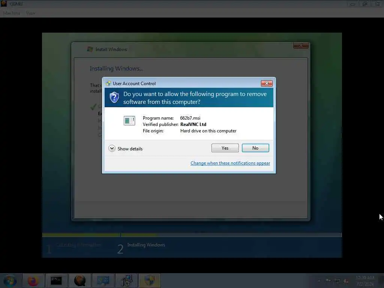Close the Install Windows window
384x288 pixels.
tap(301, 45)
